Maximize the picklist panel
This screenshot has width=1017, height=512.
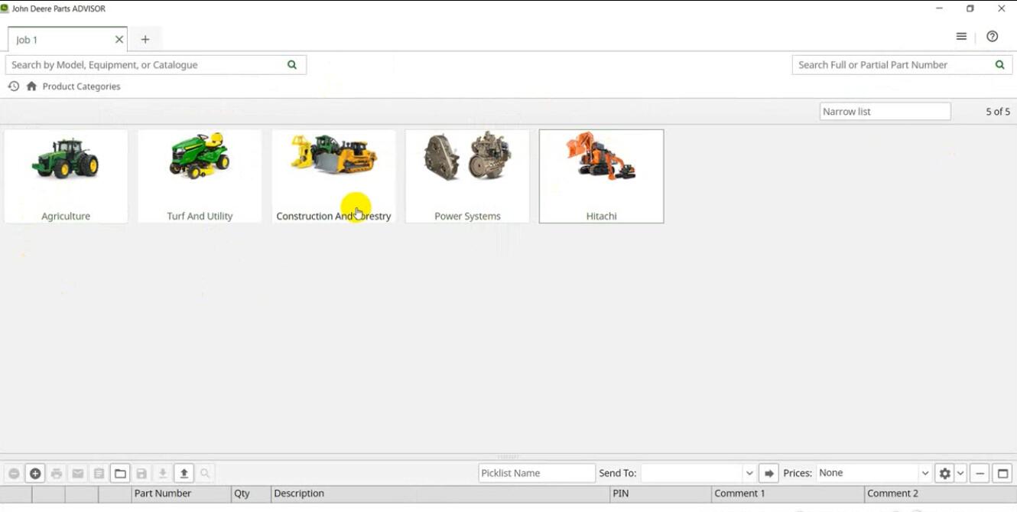click(x=1003, y=474)
